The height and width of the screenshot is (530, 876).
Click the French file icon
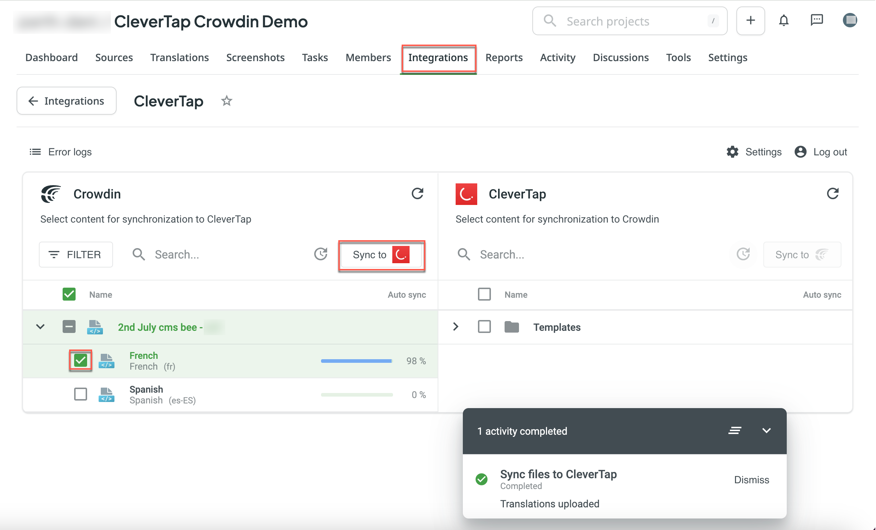click(x=107, y=361)
